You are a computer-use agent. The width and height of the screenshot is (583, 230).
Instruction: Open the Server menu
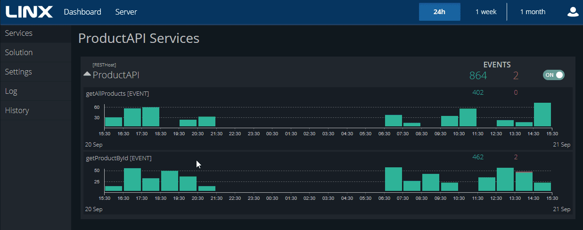(x=126, y=12)
